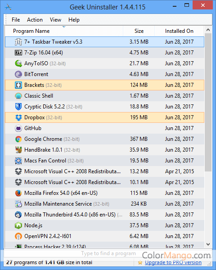
Task: Click the Dropbox icon
Action: pos(18,117)
